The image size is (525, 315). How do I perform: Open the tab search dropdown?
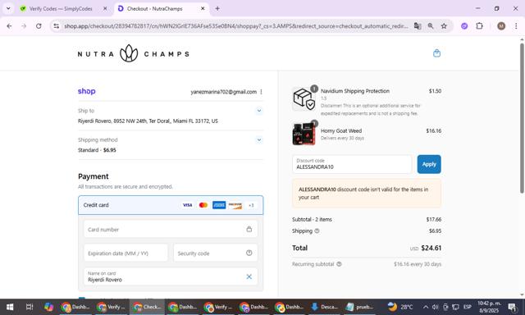pyautogui.click(x=8, y=9)
